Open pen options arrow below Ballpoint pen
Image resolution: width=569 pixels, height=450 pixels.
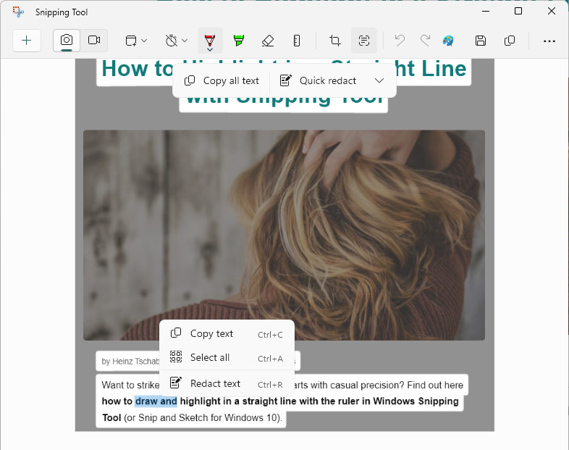[x=210, y=49]
